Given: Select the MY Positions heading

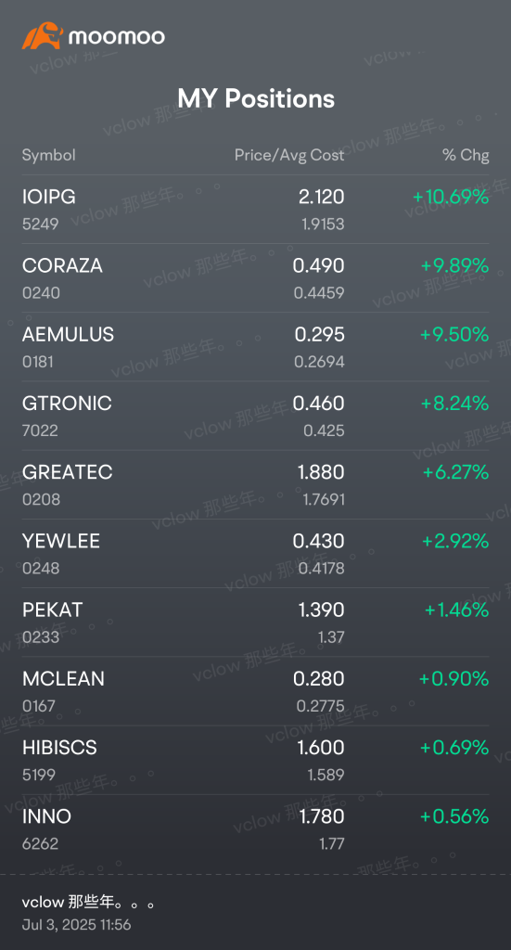Looking at the screenshot, I should tap(256, 98).
